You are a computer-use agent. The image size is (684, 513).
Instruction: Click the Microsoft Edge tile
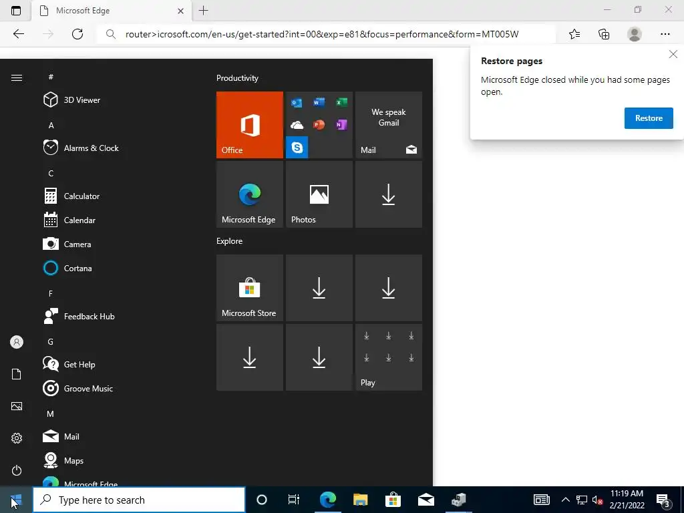(250, 194)
